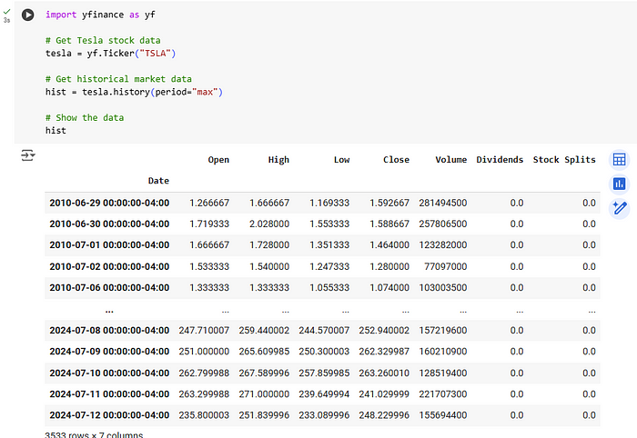Click the final 'hist' code line

tap(56, 131)
